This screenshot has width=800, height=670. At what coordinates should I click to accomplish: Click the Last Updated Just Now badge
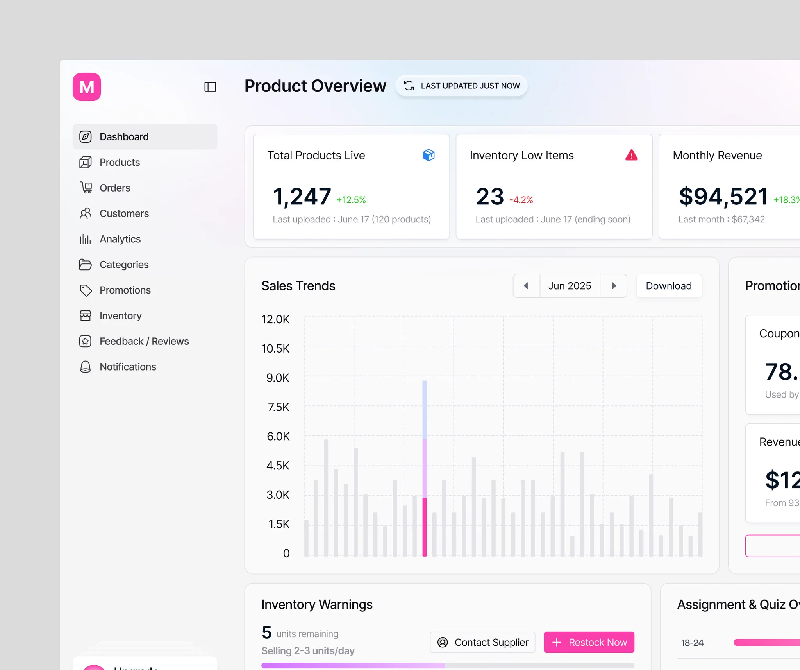461,86
